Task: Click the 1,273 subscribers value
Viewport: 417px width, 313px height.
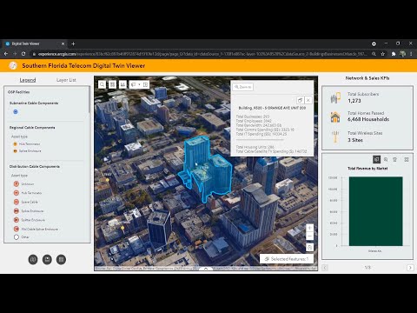Action: pos(354,101)
